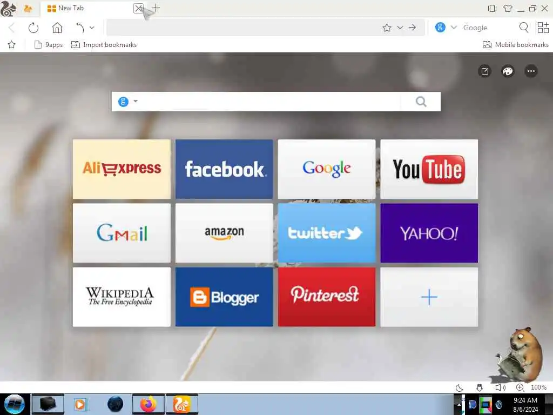Click the Google search field in toolbar

[x=488, y=28]
